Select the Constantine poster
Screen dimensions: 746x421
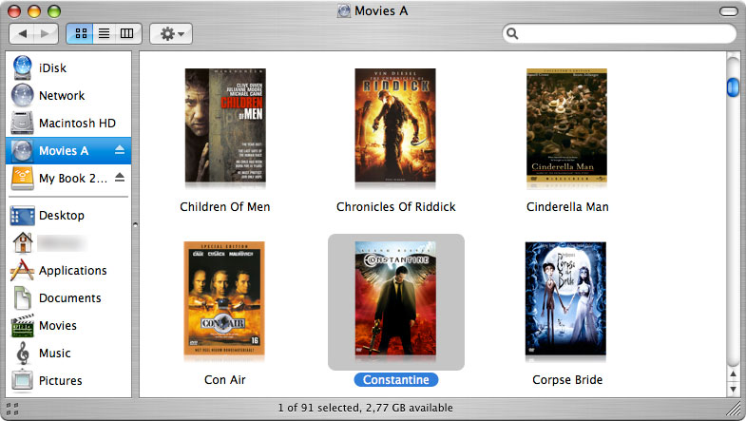pos(395,298)
